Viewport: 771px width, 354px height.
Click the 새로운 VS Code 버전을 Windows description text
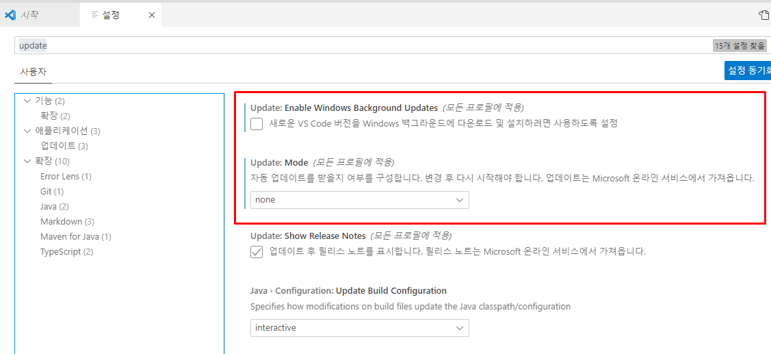(x=443, y=123)
